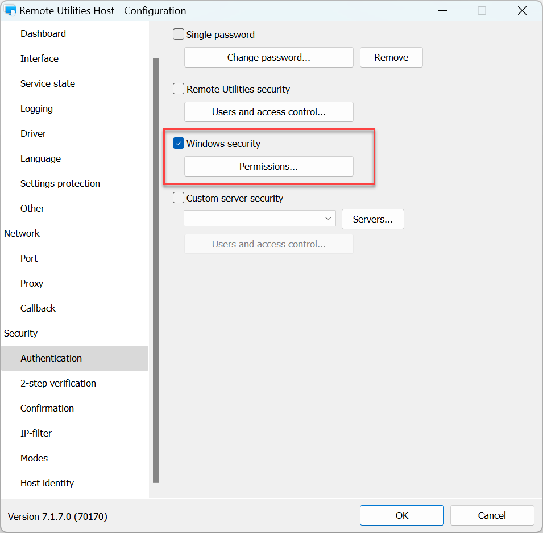
Task: Open Users and access control under Remote Utilities security
Action: click(268, 112)
